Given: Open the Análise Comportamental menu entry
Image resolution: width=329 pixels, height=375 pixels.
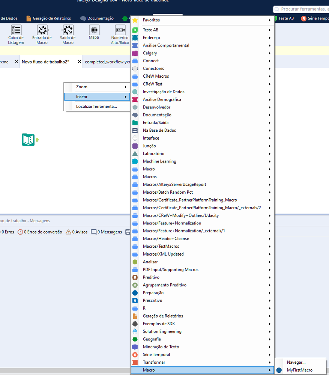Looking at the screenshot, I should (202, 45).
